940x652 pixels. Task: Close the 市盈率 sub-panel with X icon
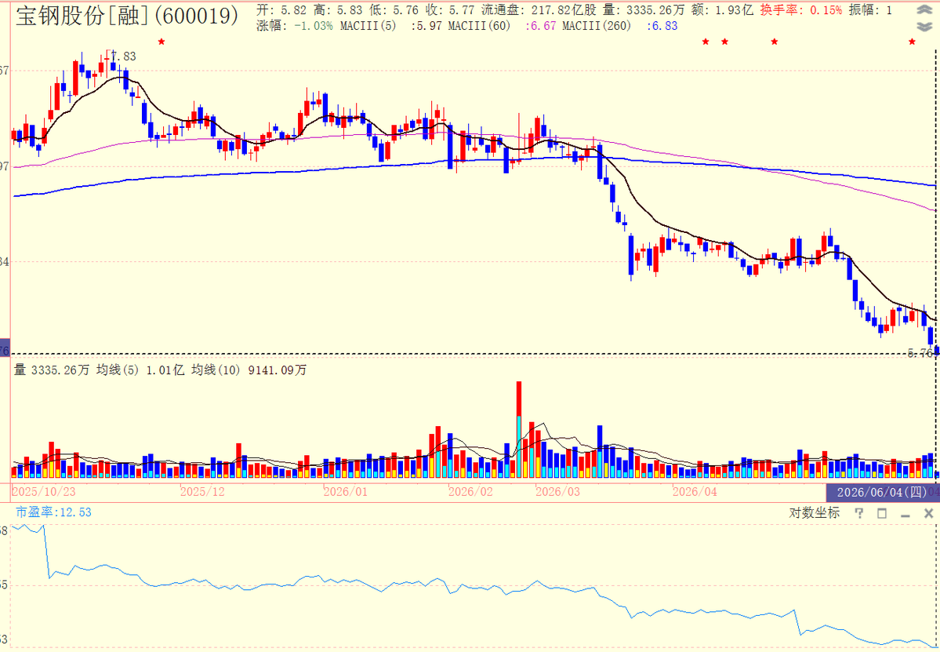pyautogui.click(x=928, y=513)
